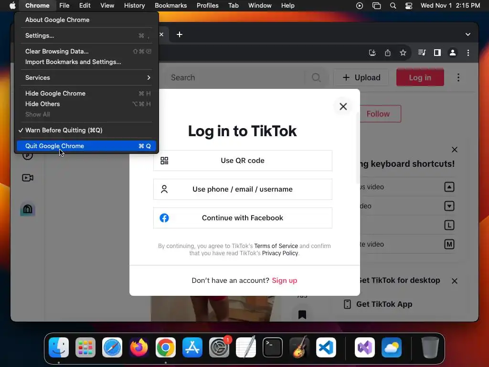Click the LIVE camera icon in TikTok sidebar

(x=28, y=178)
